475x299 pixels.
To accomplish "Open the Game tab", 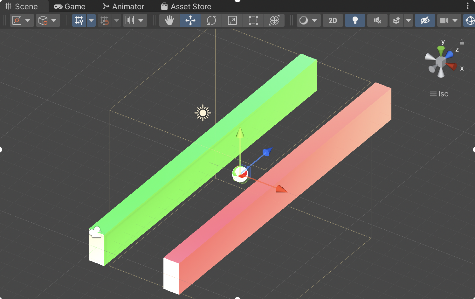I will coord(70,6).
